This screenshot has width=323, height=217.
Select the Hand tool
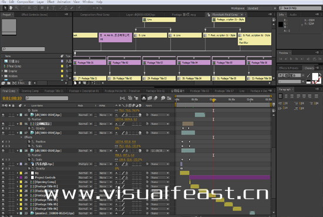coord(11,8)
